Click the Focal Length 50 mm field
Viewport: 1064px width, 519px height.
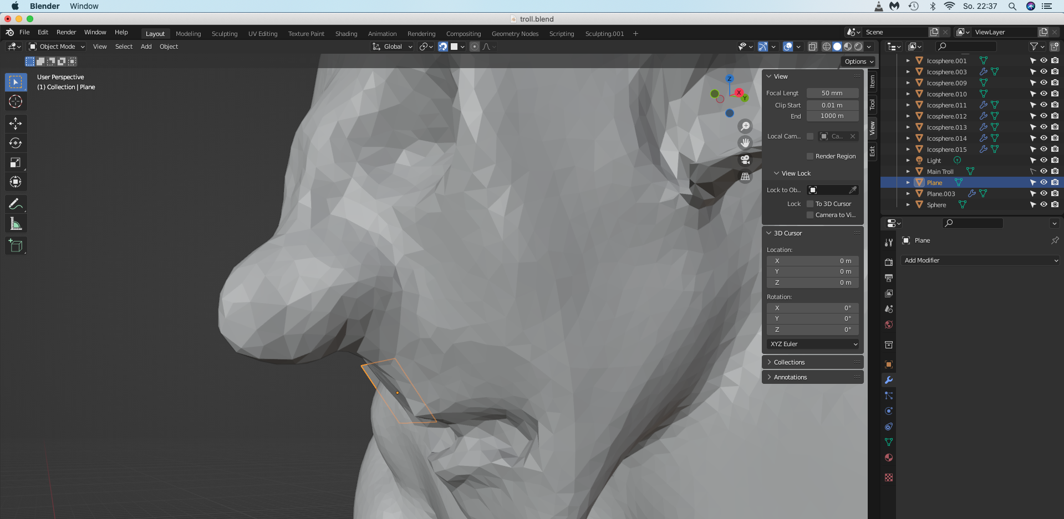pos(832,93)
